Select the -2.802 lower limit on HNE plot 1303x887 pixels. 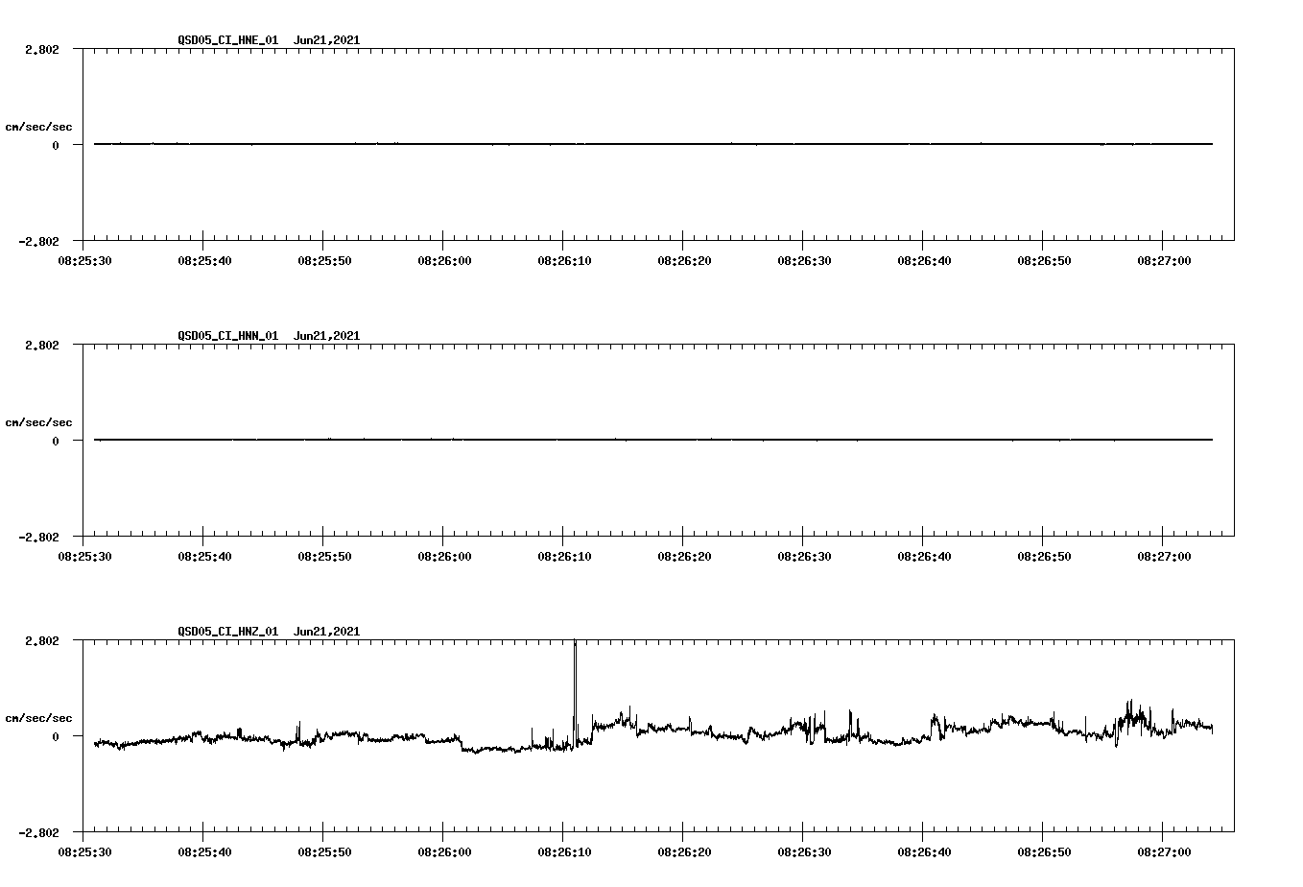(x=39, y=241)
